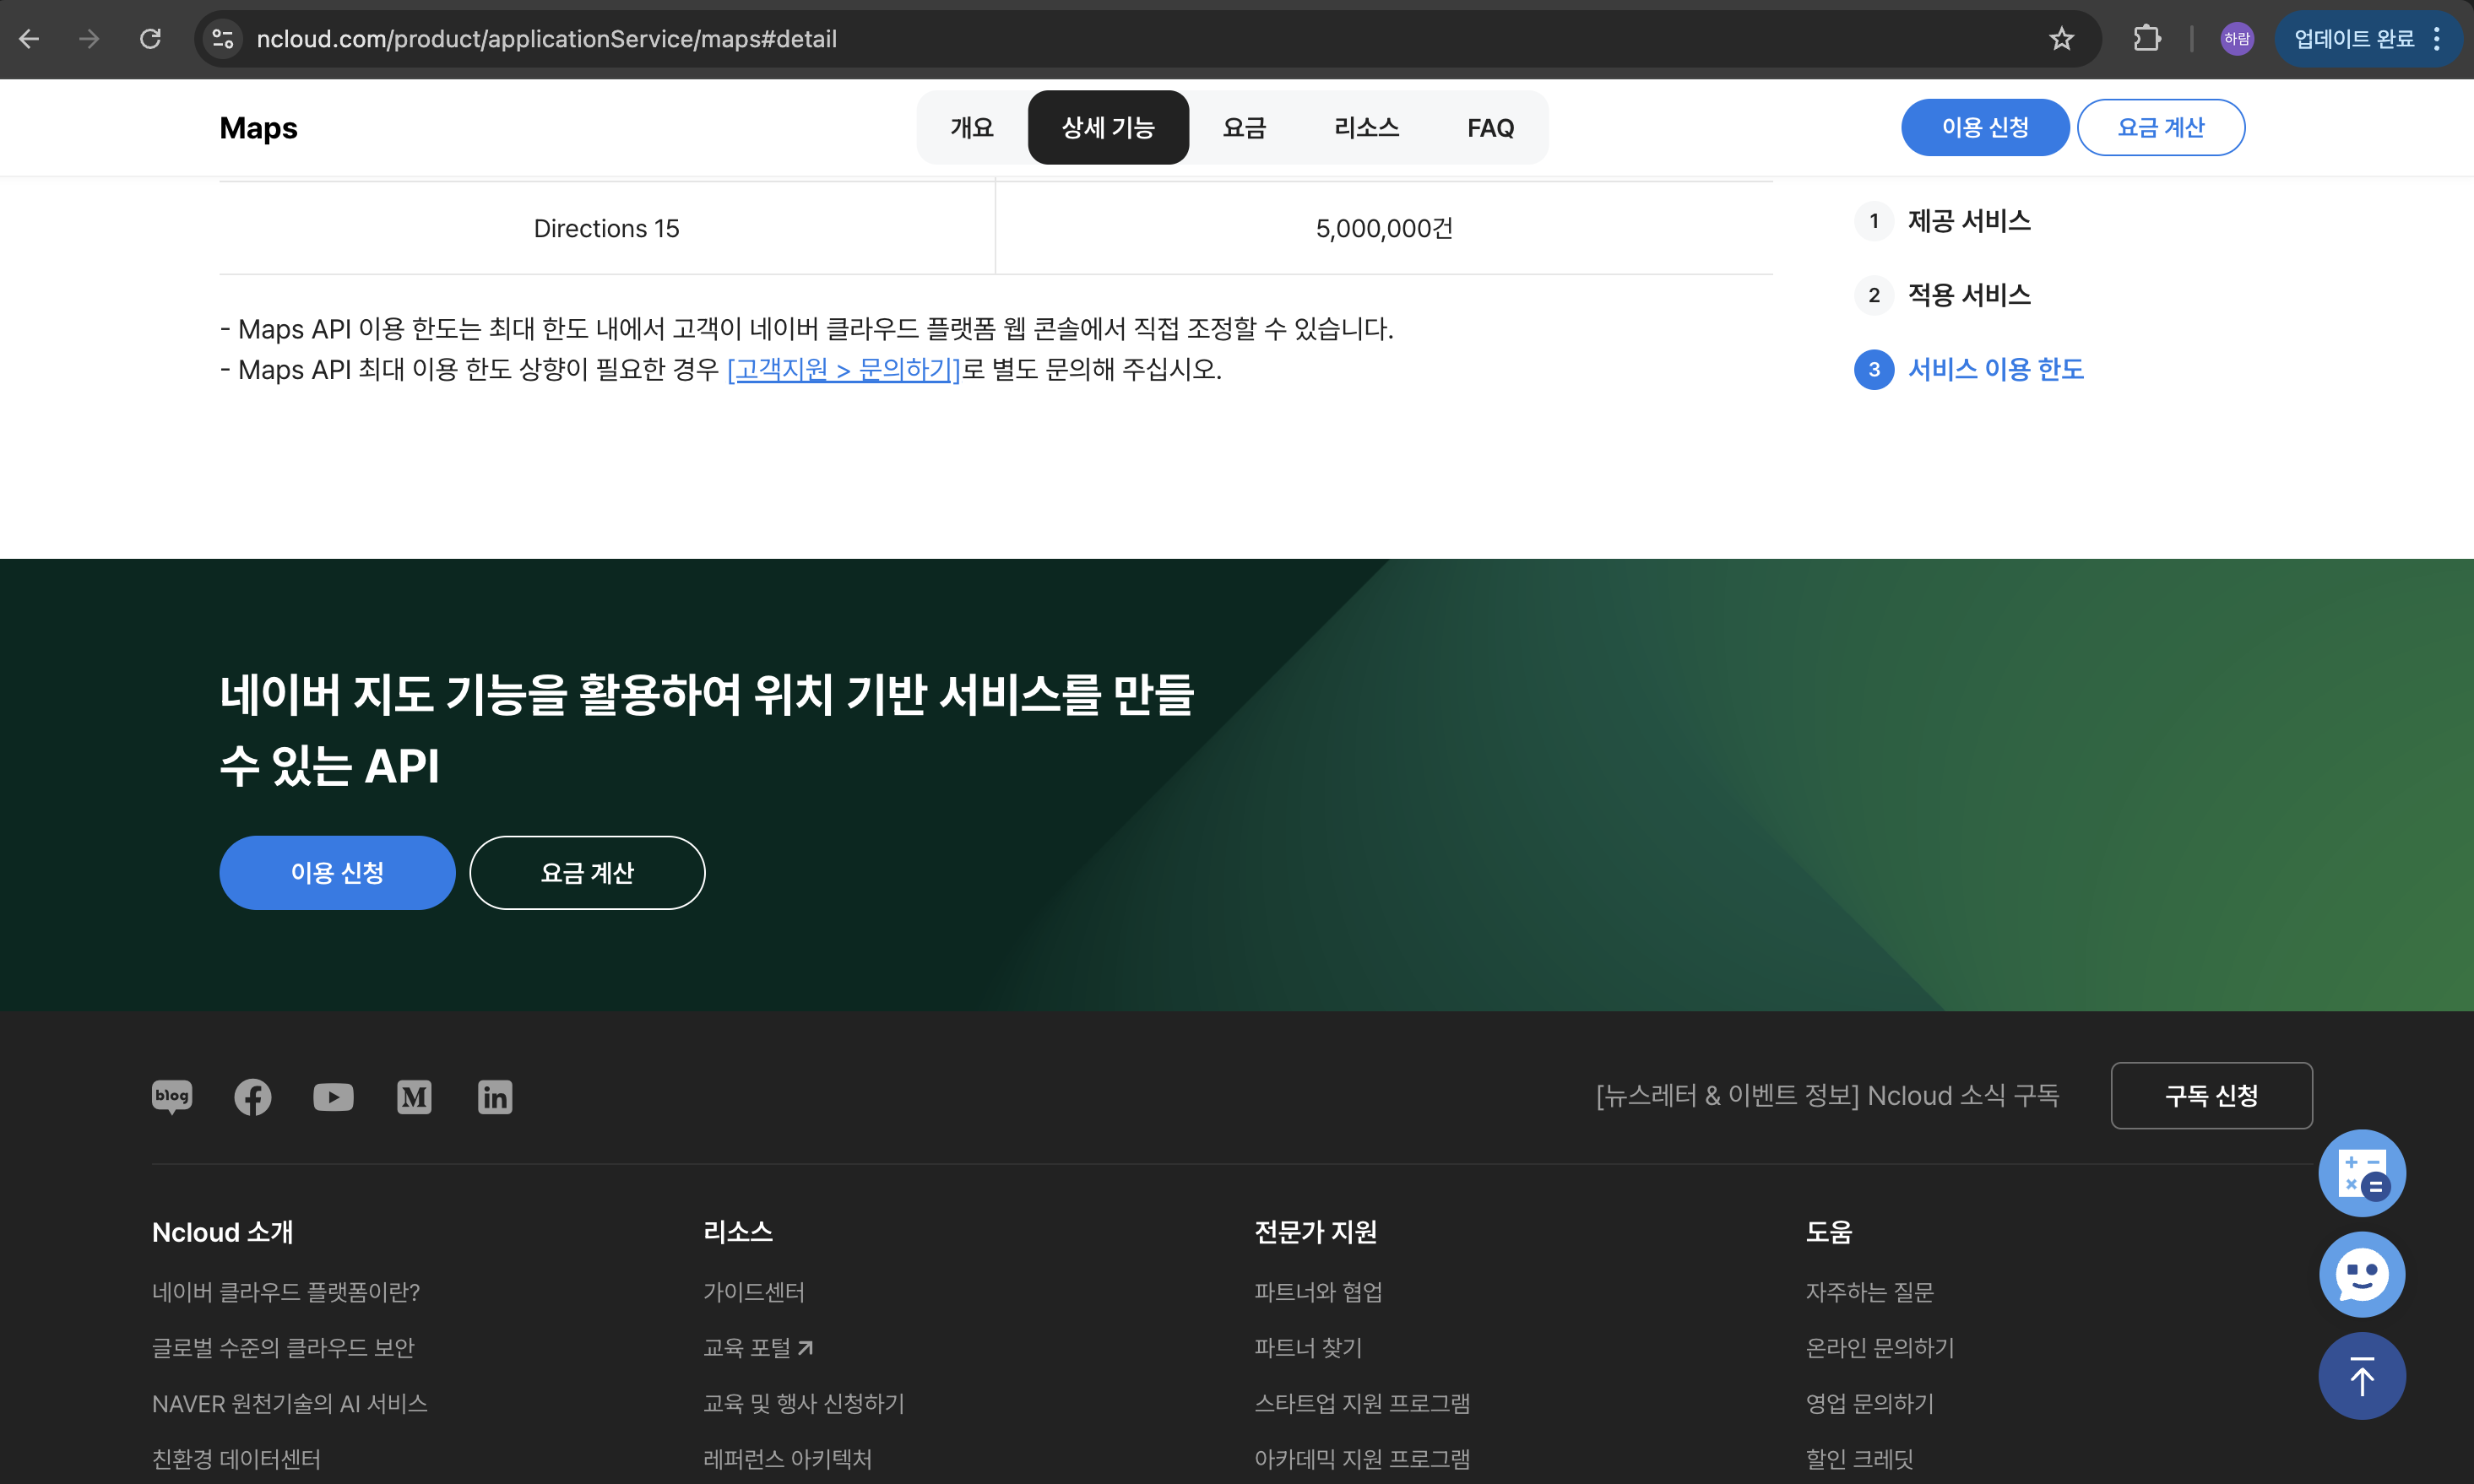The image size is (2474, 1484).
Task: Open the Medium icon in footer
Action: [x=414, y=1097]
